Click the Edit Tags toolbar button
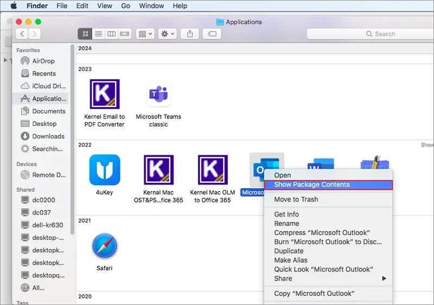 [212, 34]
